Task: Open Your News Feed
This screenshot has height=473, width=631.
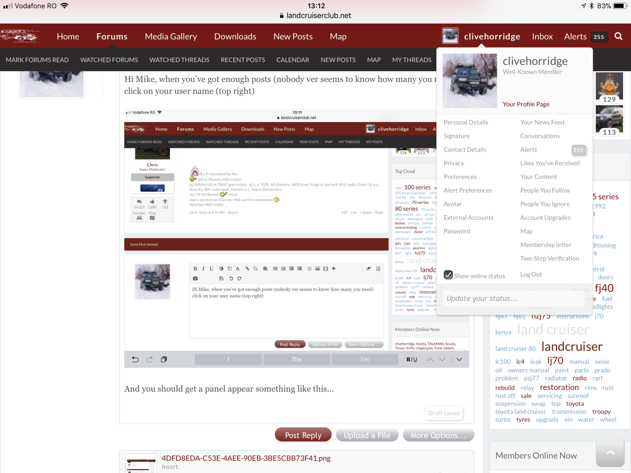Action: coord(542,122)
